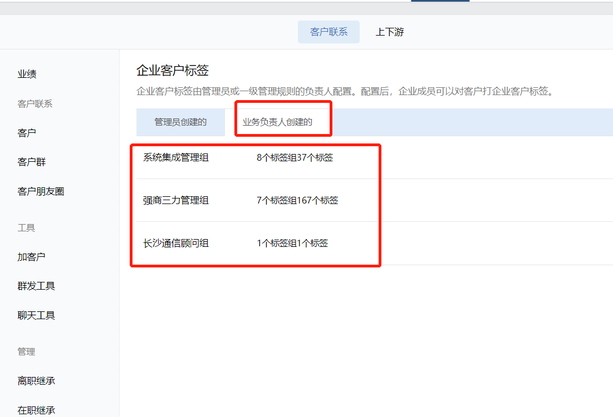Screen dimensions: 613x417
Task: Open 离职继承 under 管理
Action: pos(36,380)
